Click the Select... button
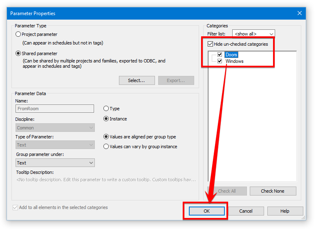Viewport: 316px width, 229px height. [137, 80]
